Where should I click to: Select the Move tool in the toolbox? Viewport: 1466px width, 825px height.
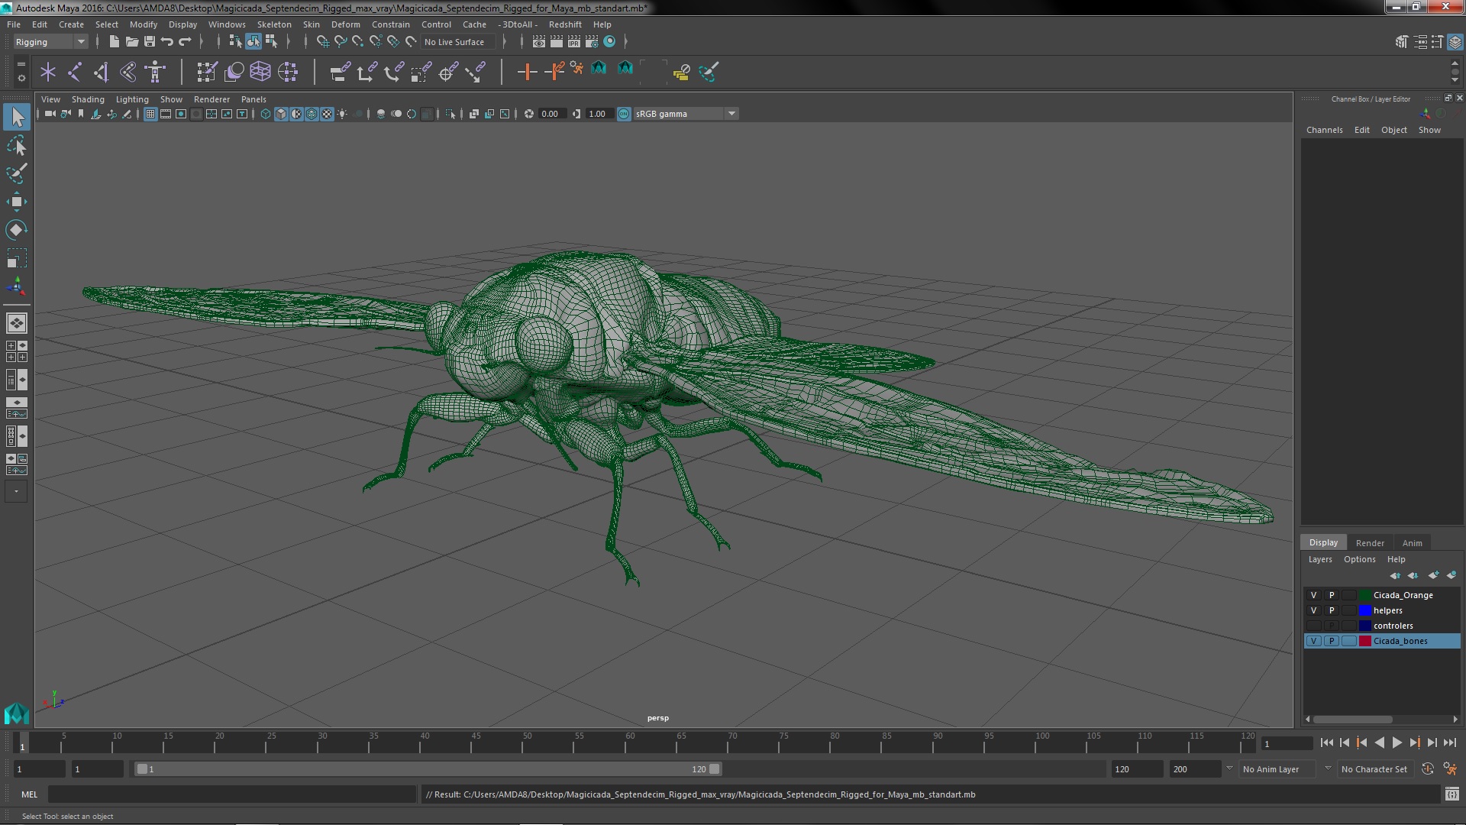16,202
